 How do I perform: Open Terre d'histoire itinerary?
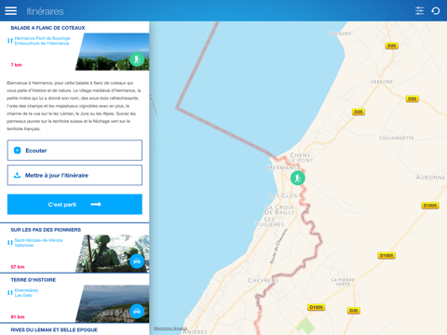(x=74, y=298)
